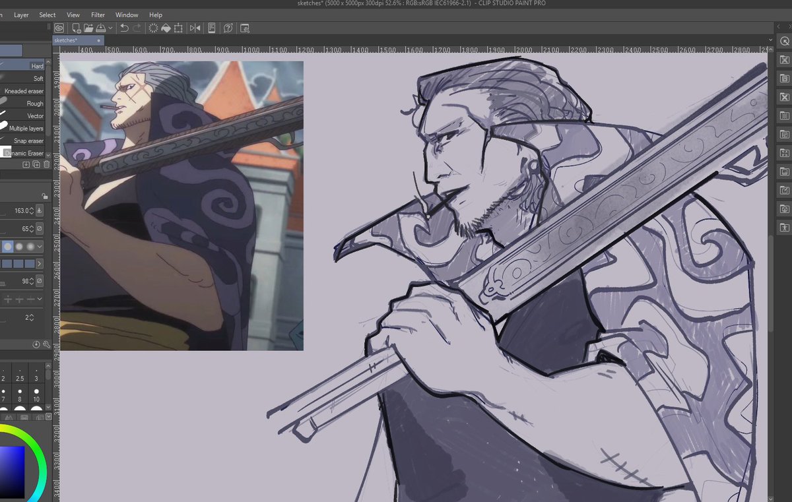Open the Help menu
This screenshot has height=502, width=792.
pos(156,15)
